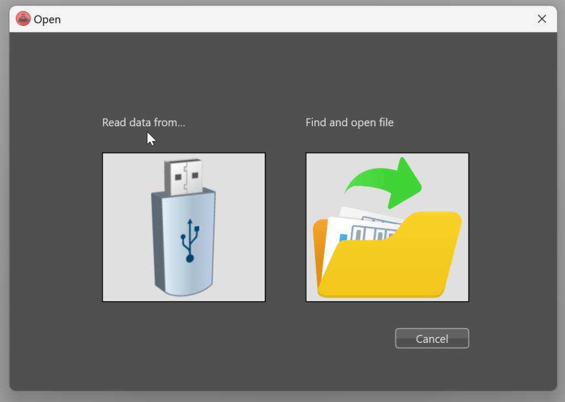Click the documents inside the folder illustration
This screenshot has width=565, height=402.
(364, 226)
